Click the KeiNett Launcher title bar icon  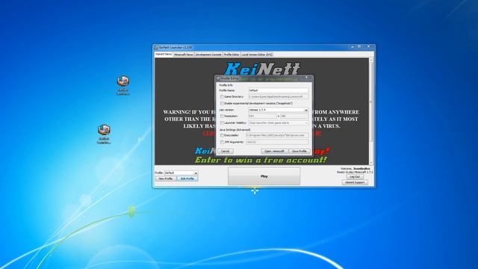pyautogui.click(x=156, y=48)
